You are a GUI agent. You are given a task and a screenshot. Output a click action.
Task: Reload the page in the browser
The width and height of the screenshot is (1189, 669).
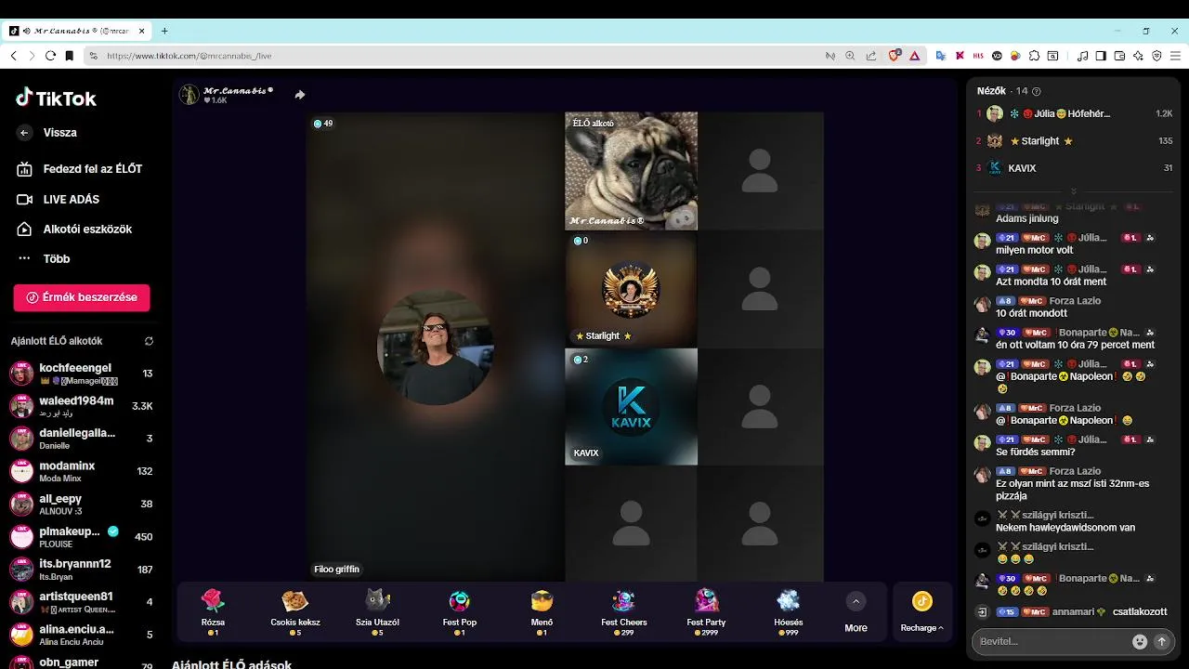(51, 56)
